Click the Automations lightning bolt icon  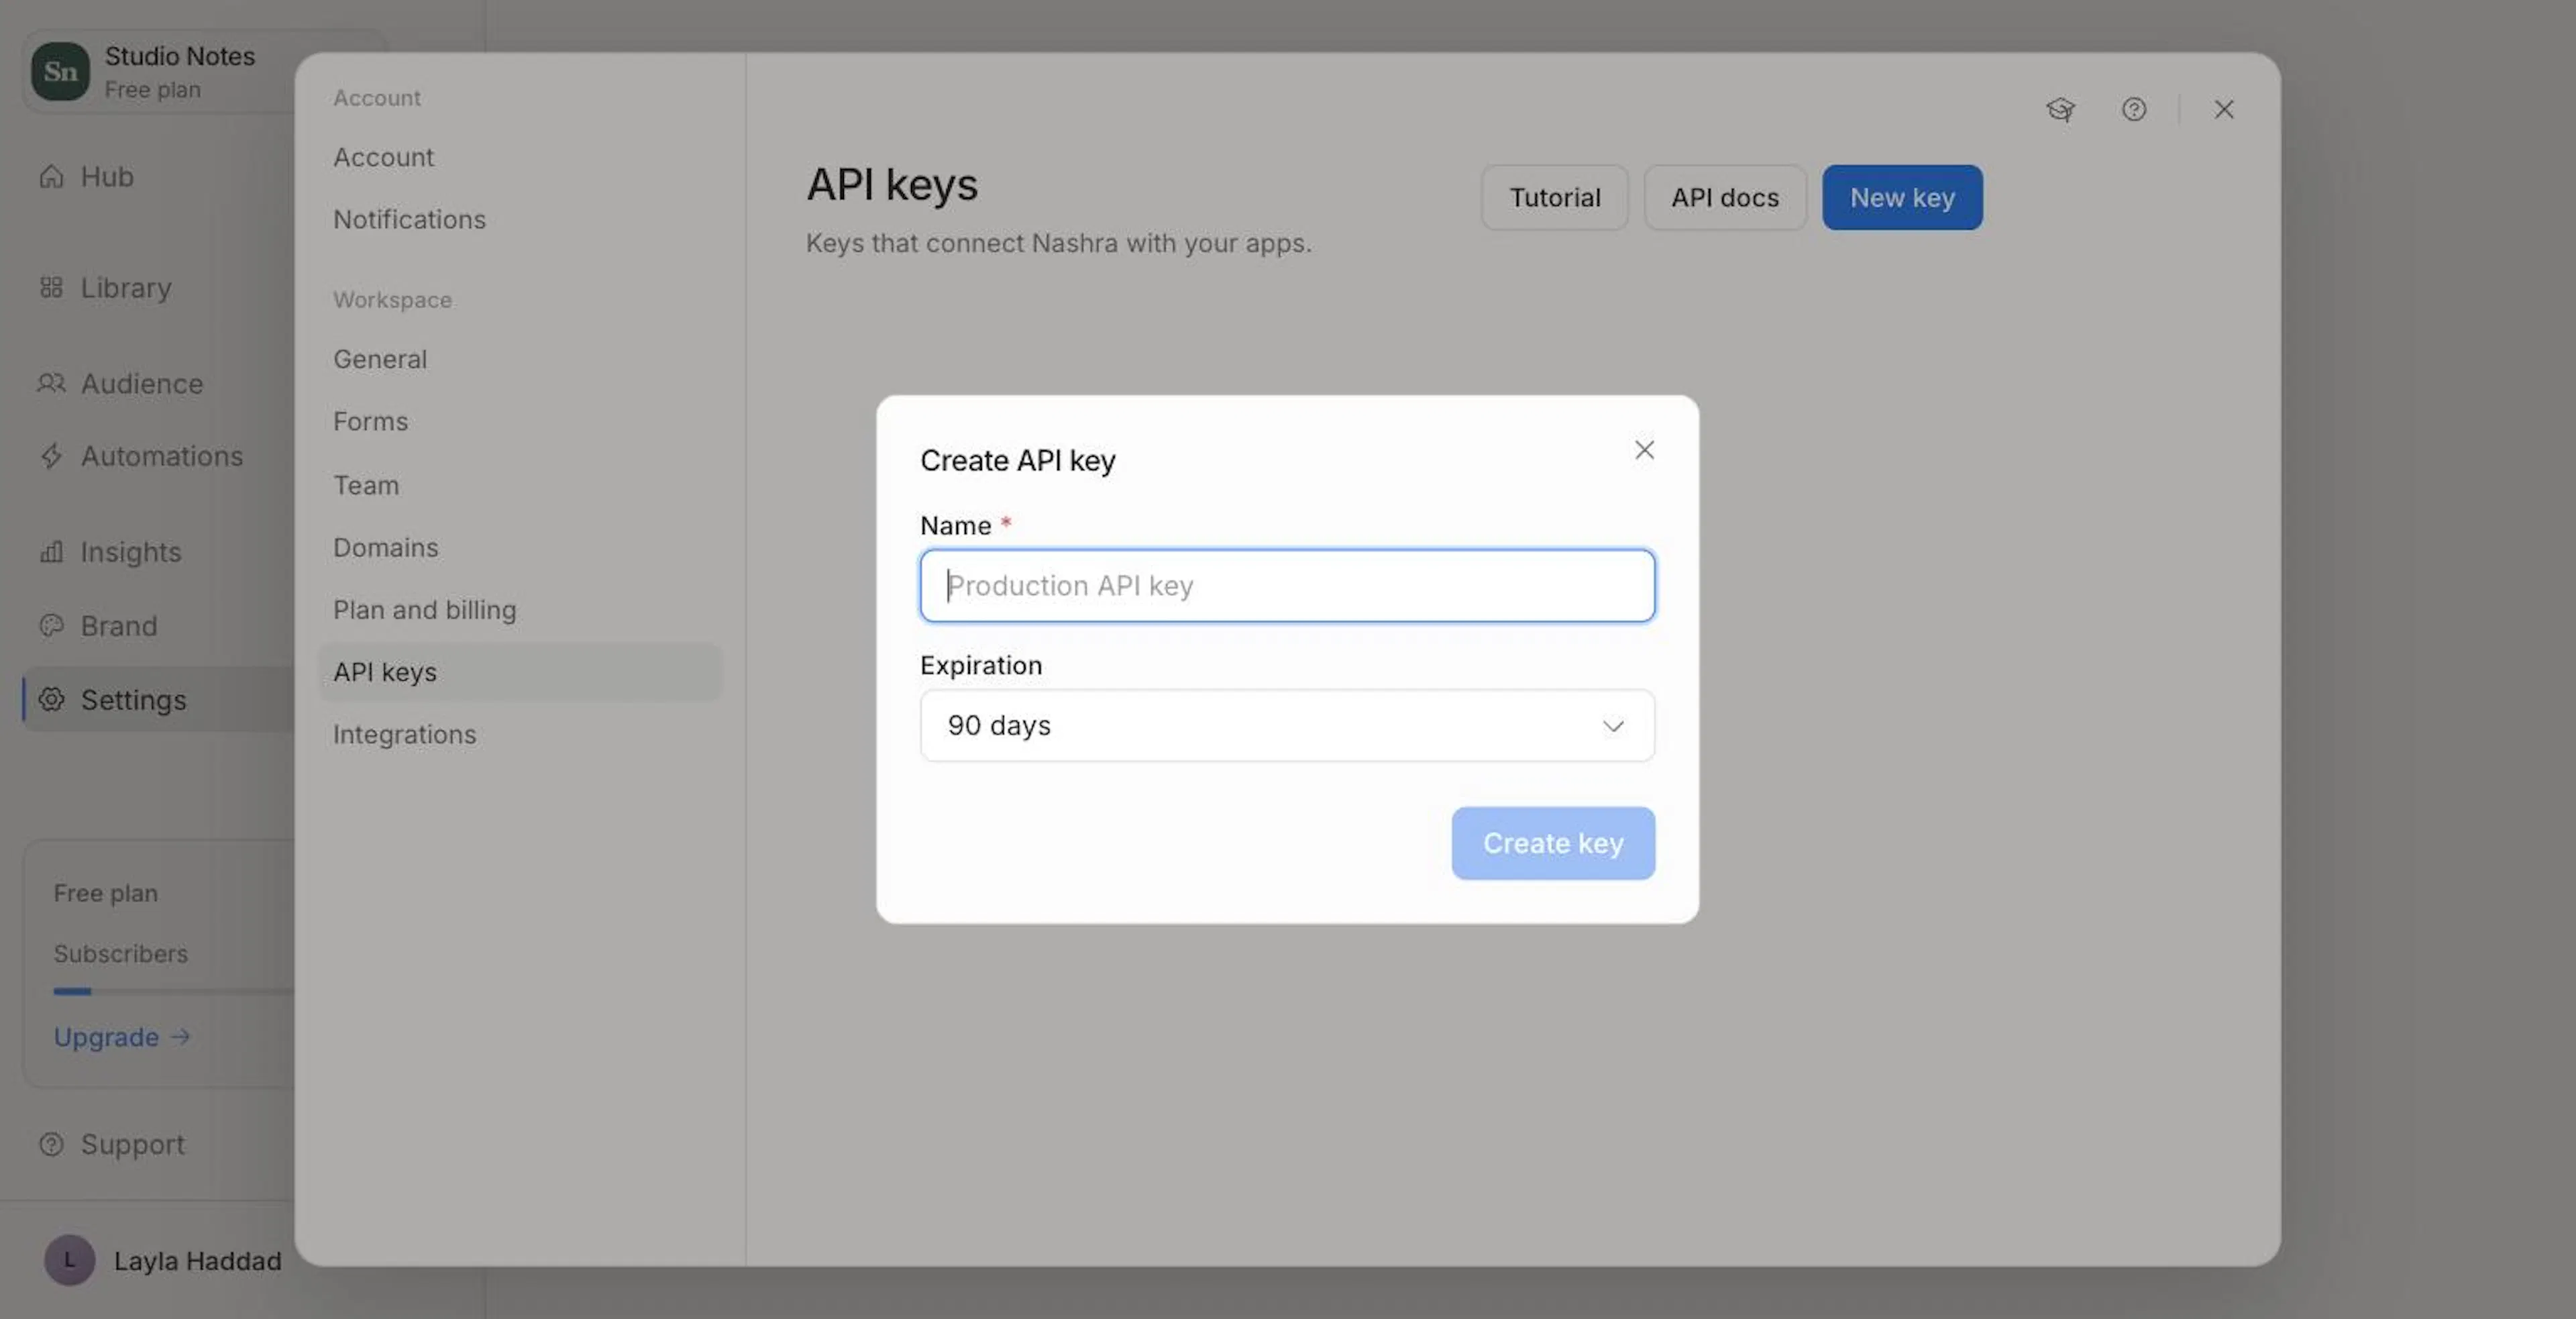pyautogui.click(x=51, y=456)
